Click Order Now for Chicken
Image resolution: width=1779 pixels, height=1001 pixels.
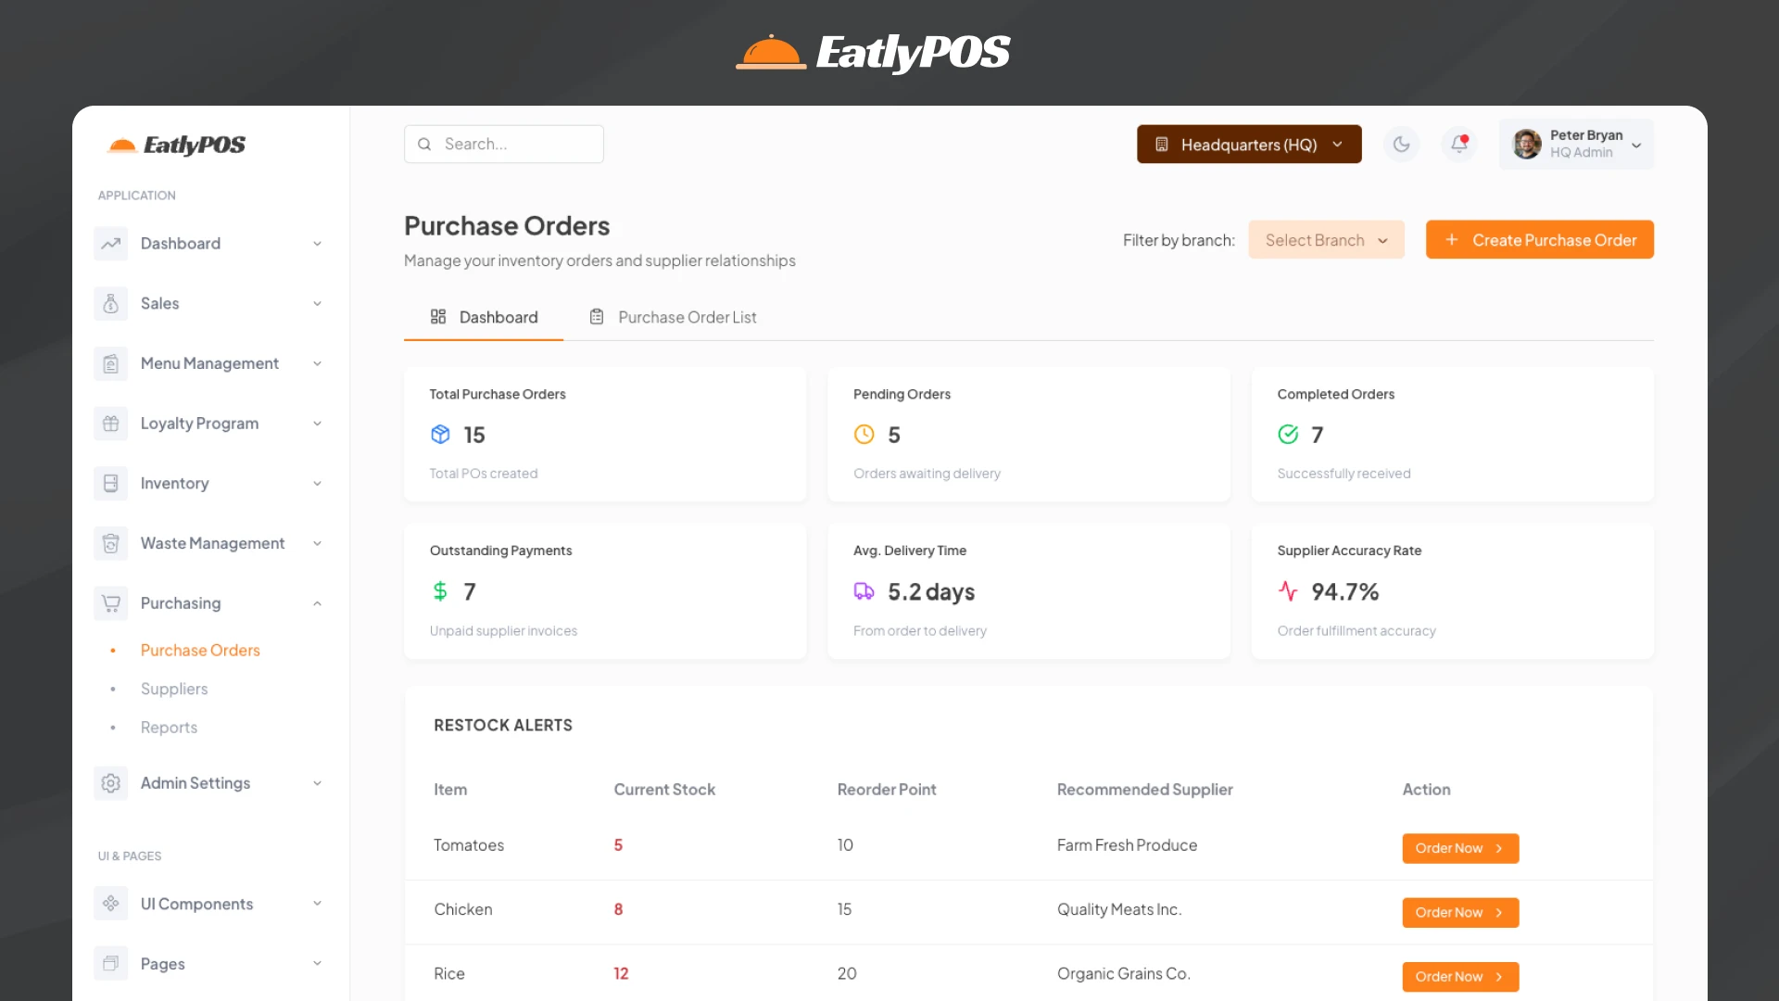pos(1460,913)
